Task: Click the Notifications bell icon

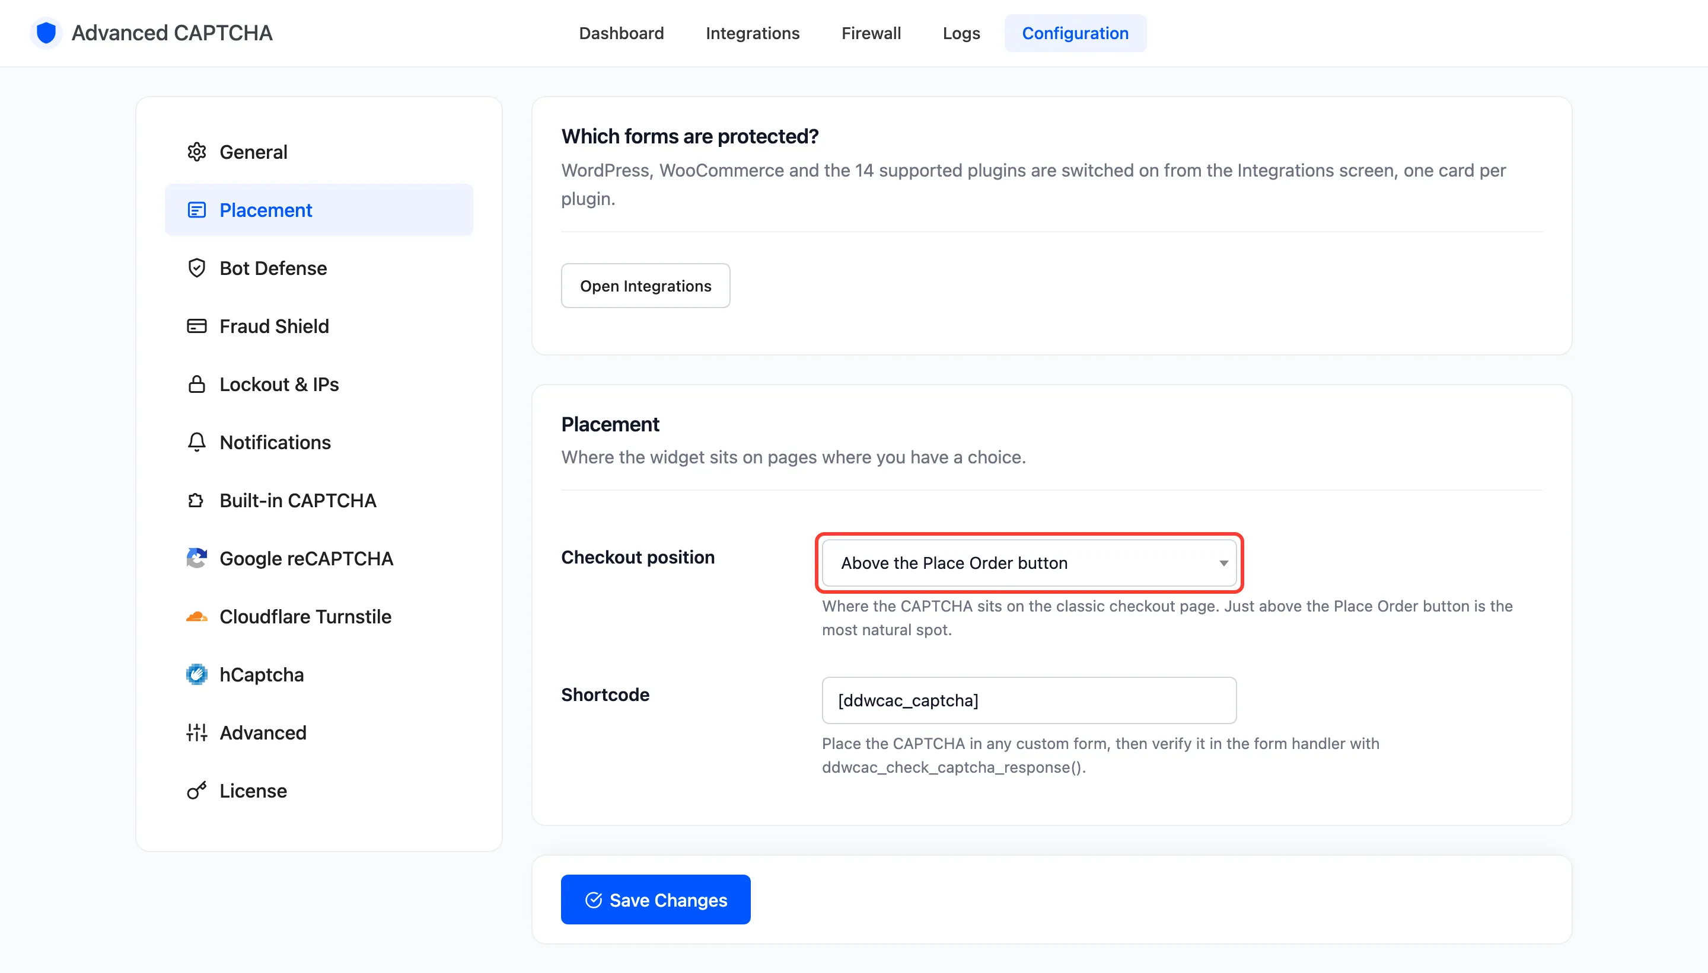Action: coord(197,443)
